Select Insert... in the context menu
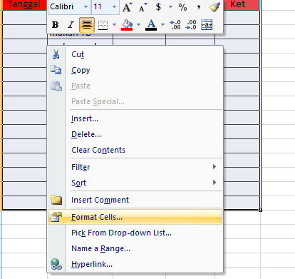 click(x=135, y=118)
